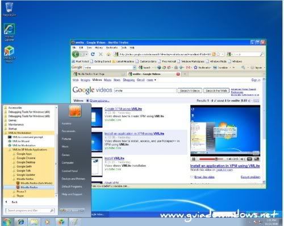Switch to Mozilla Firefox Start Page tab
This screenshot has width=284, height=226.
click(98, 74)
